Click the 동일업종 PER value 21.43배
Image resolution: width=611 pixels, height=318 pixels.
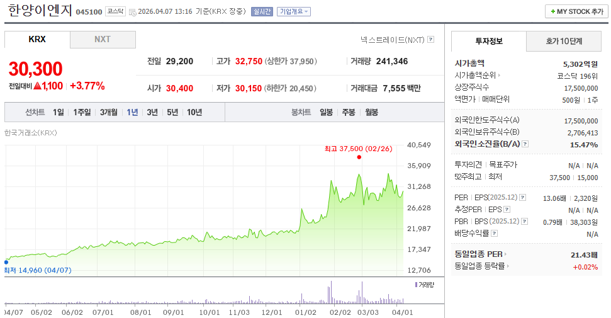click(x=584, y=255)
